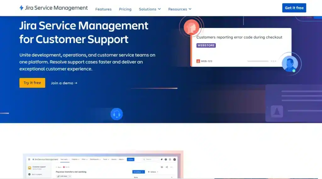Click the Link issue button
This screenshot has height=179, width=322.
pos(63,176)
